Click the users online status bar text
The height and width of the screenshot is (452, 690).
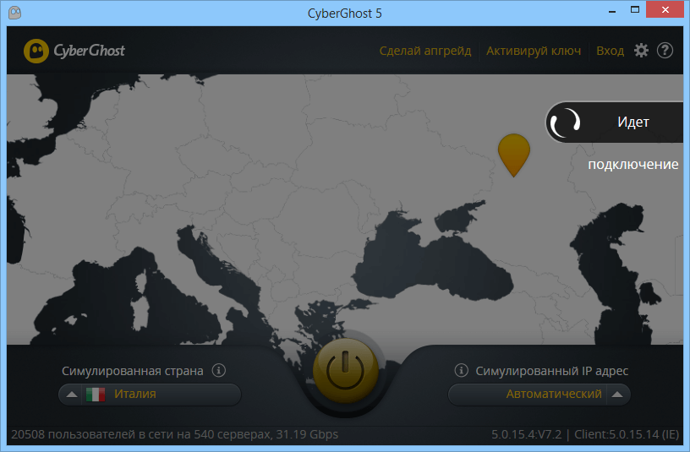(x=174, y=434)
